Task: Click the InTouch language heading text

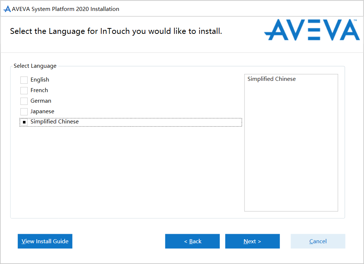Action: pos(116,31)
